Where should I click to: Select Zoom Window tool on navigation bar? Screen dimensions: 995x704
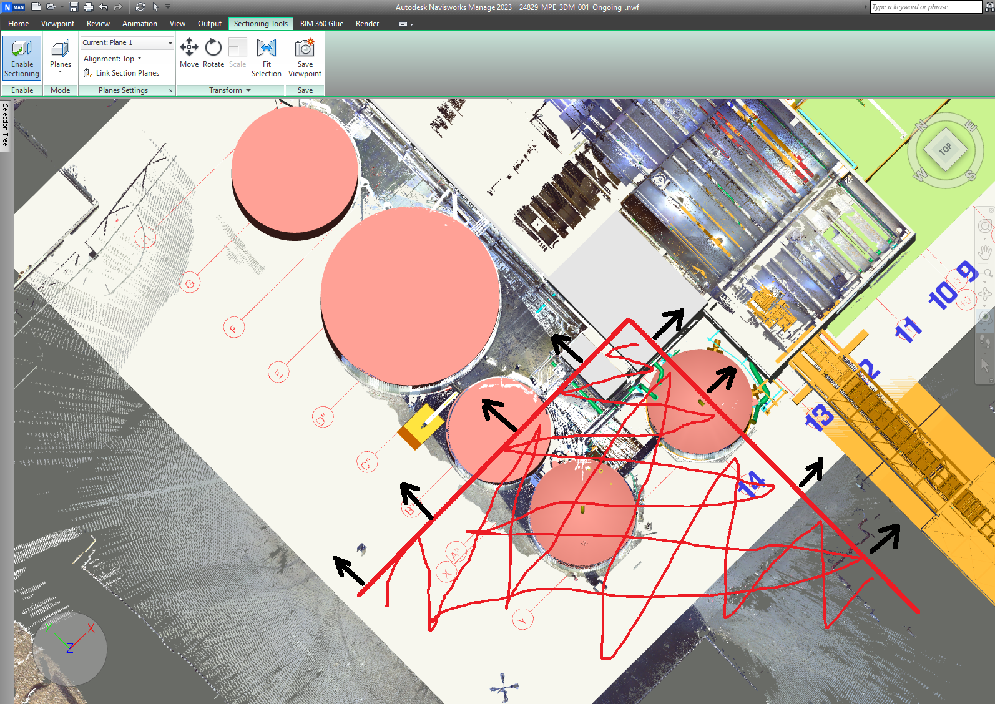tap(985, 271)
